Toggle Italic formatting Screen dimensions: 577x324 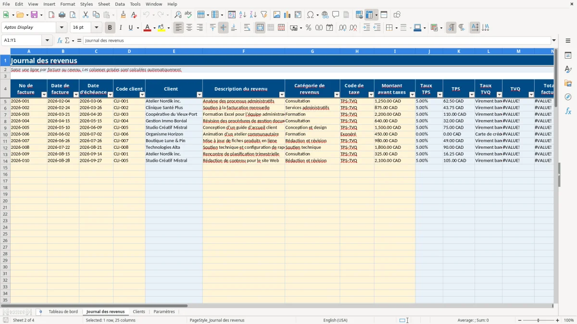pyautogui.click(x=120, y=28)
